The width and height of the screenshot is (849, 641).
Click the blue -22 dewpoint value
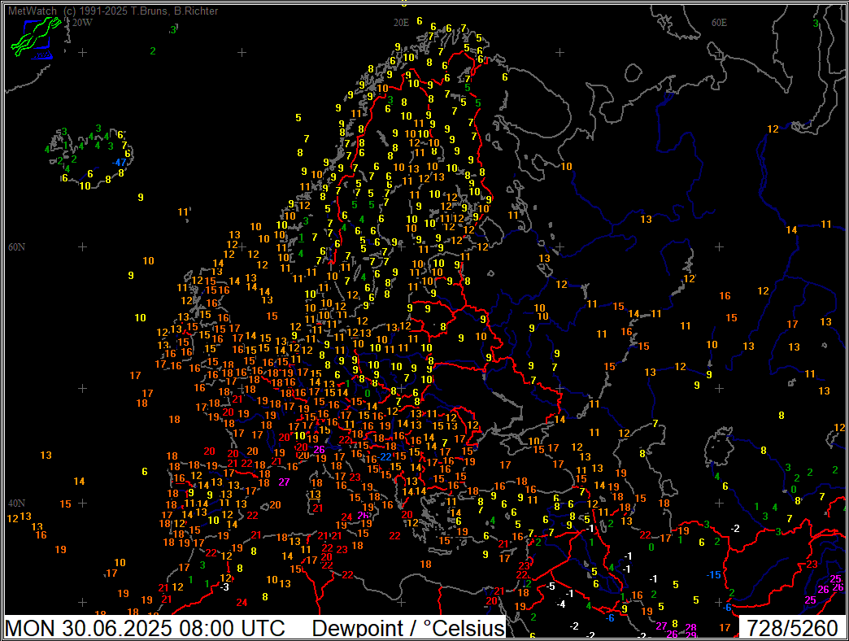pos(385,457)
